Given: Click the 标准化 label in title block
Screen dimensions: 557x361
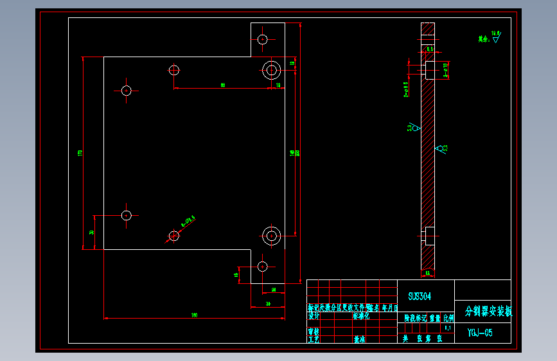Looking at the screenshot, I should [x=361, y=316].
